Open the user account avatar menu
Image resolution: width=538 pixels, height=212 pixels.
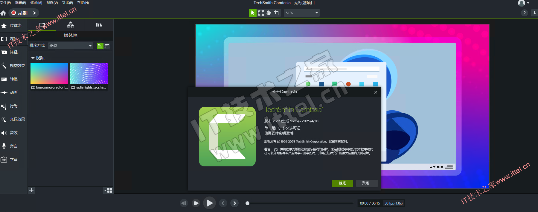tap(523, 3)
